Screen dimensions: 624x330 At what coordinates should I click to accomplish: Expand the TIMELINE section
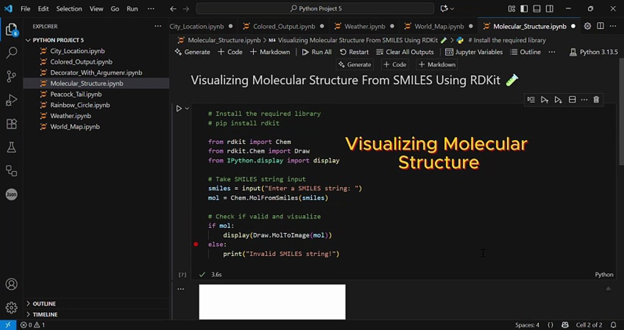[x=45, y=314]
